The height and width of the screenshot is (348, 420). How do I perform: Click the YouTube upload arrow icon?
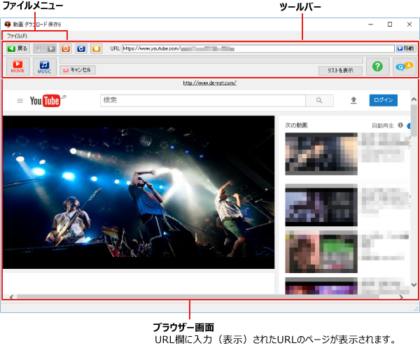[353, 100]
